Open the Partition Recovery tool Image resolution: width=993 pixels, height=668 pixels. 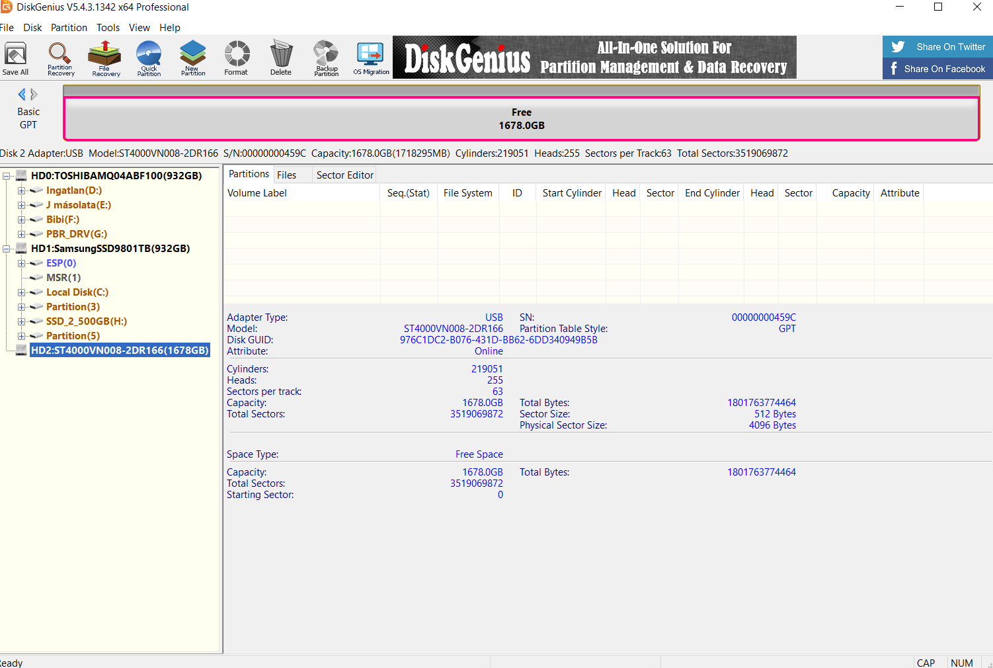coord(60,58)
